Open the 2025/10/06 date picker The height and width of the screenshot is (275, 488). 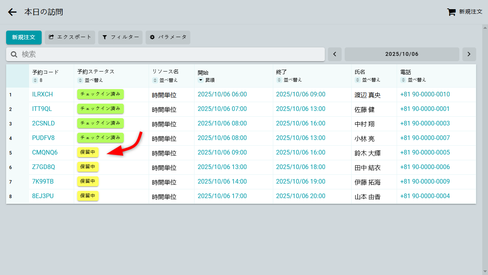(x=402, y=54)
